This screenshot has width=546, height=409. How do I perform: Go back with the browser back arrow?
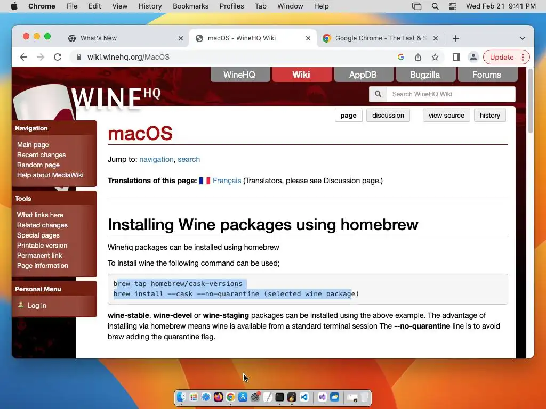(x=23, y=57)
